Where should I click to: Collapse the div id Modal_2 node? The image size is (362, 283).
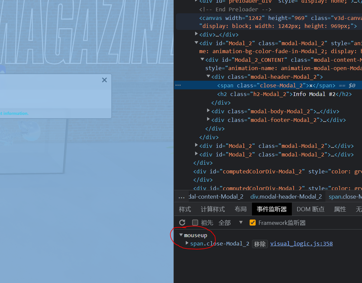click(196, 43)
